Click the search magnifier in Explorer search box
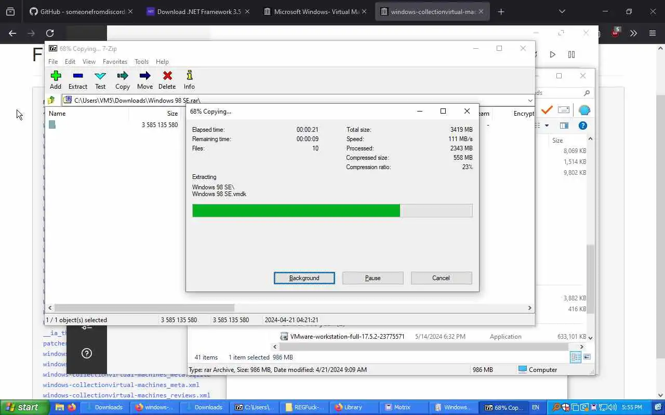The height and width of the screenshot is (415, 665). coord(587,93)
